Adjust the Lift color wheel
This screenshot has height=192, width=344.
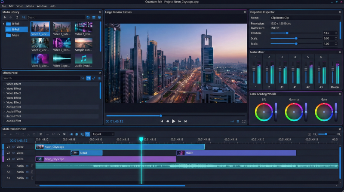(x=264, y=112)
